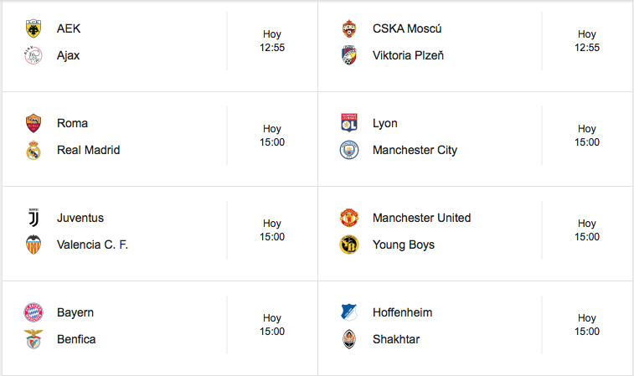Screen dimensions: 634x376
Task: Select Lyon vs Manchester City 15:00 time
Action: pyautogui.click(x=587, y=142)
